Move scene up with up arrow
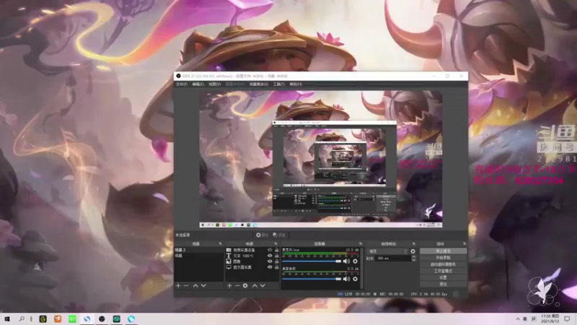Screen dimensions: 577x325 [195, 285]
